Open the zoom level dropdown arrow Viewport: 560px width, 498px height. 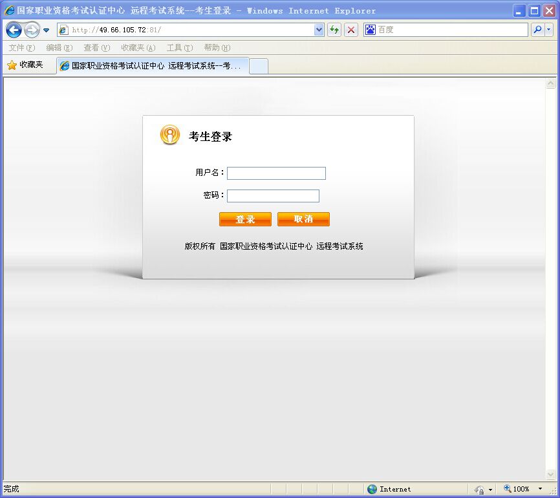[x=540, y=489]
